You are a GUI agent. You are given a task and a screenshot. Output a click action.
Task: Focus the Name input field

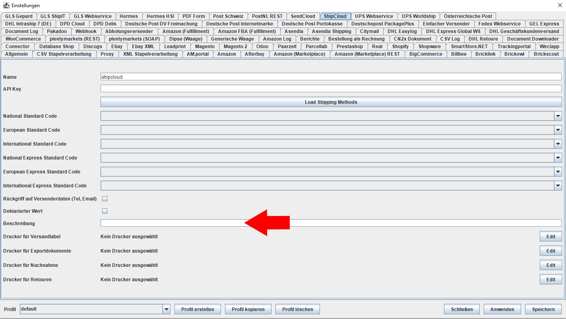pyautogui.click(x=331, y=77)
